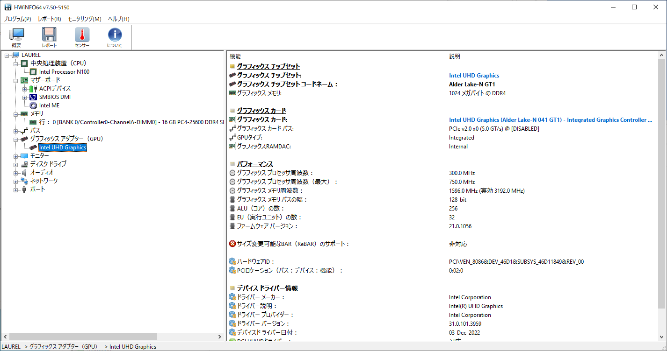Click the speaker icon beside オーディオ
This screenshot has height=351, width=667.
tap(25, 173)
